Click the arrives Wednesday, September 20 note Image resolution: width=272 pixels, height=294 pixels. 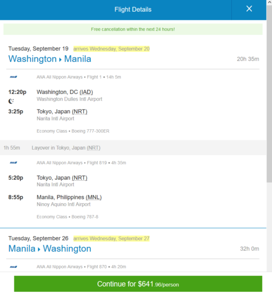[x=112, y=49]
